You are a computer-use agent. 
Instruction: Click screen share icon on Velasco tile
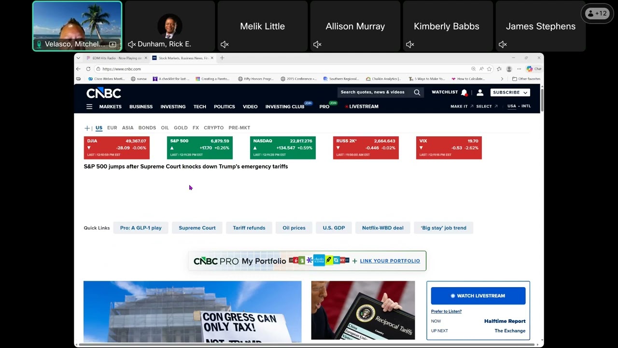112,44
